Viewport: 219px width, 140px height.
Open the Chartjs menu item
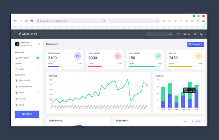27,99
